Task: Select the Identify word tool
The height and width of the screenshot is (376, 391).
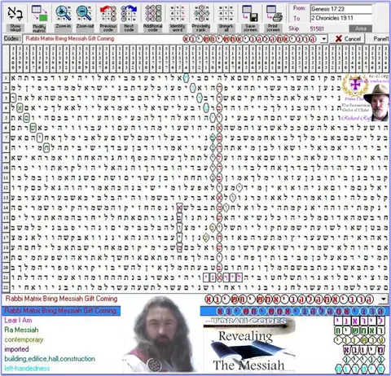Action: [178, 18]
